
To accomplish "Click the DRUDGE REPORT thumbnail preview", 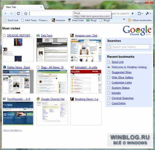I will 18,50.
